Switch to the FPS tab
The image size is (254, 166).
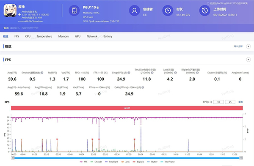pyautogui.click(x=17, y=36)
